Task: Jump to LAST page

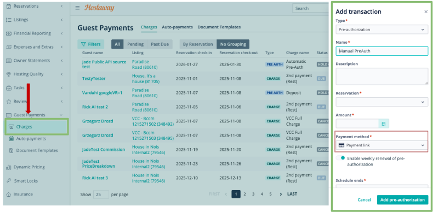Action: click(292, 195)
